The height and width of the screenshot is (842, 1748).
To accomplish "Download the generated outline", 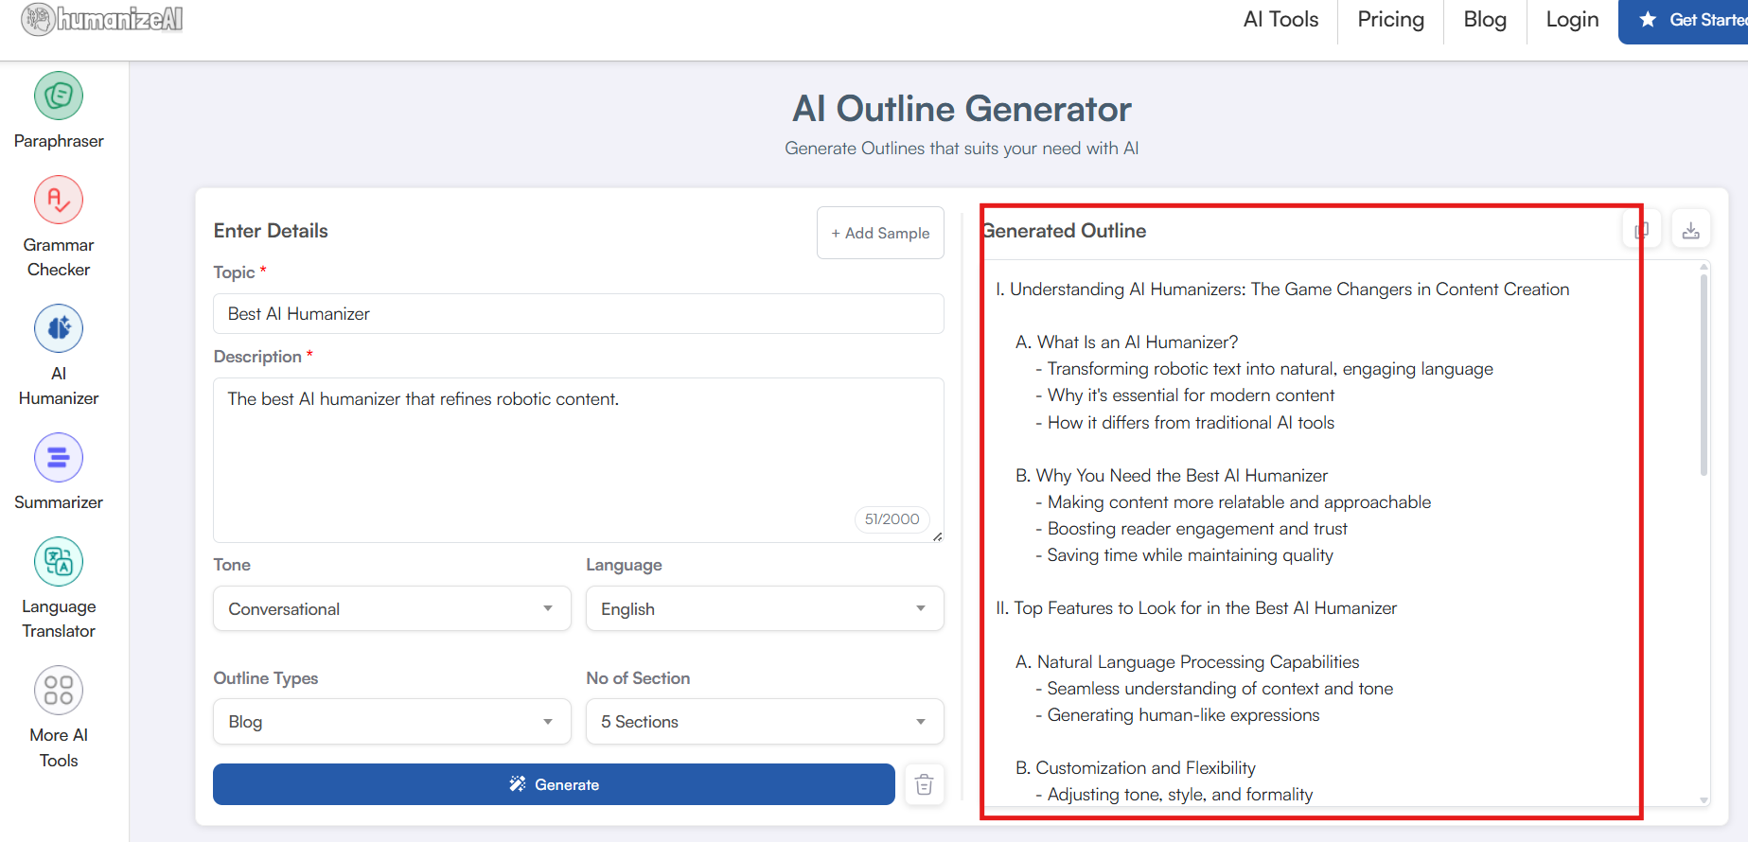I will pyautogui.click(x=1690, y=230).
